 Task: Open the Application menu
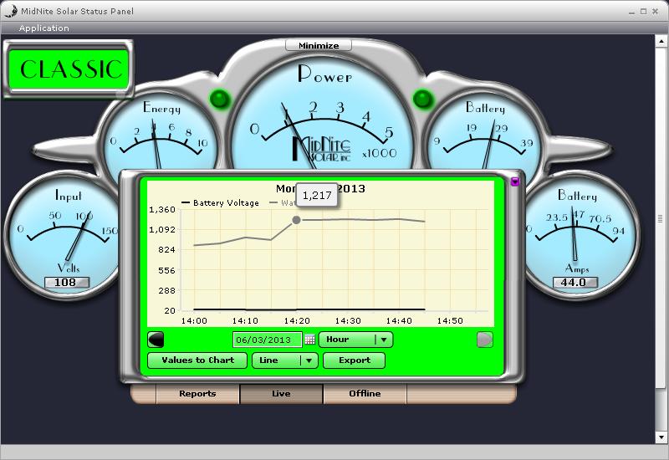[44, 28]
